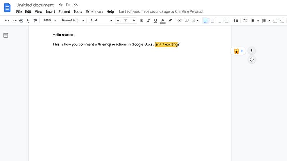Click the "Hello readers," line
This screenshot has height=161, width=287.
tap(64, 35)
